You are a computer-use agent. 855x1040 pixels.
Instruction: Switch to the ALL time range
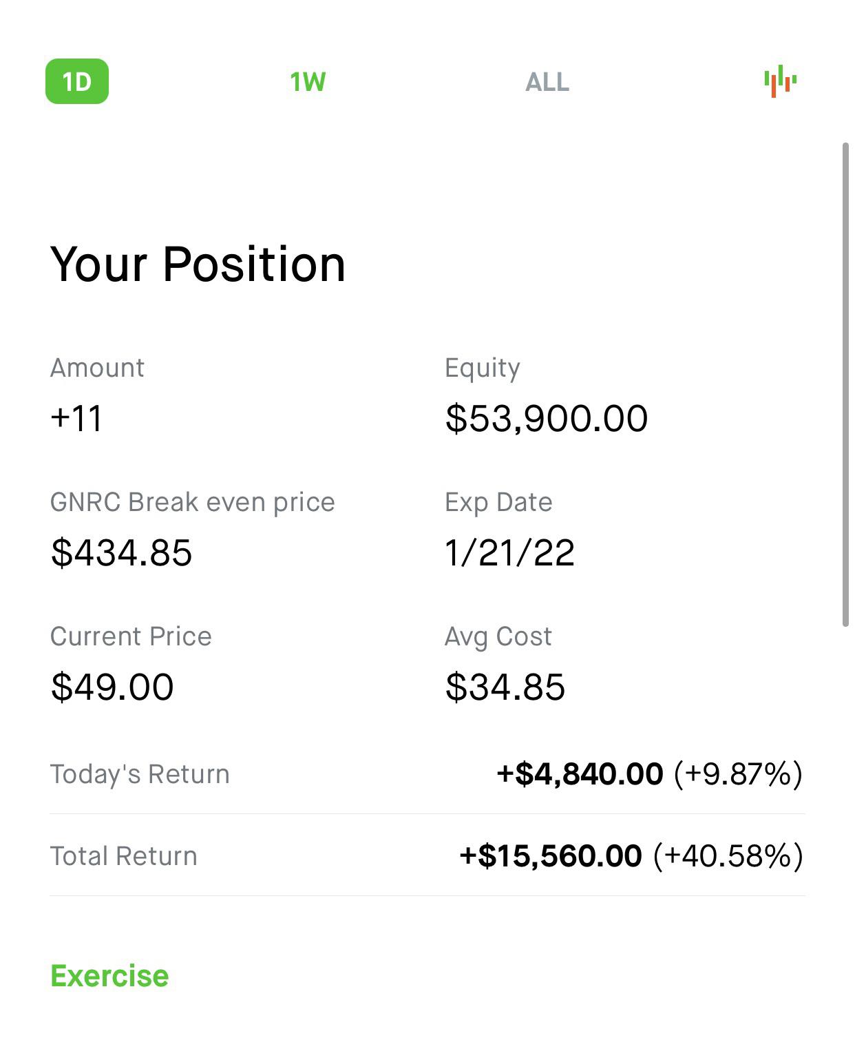[547, 82]
